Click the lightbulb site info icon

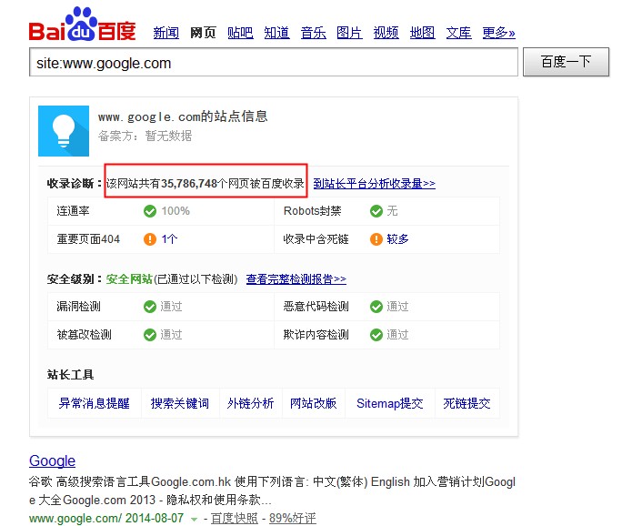(64, 131)
